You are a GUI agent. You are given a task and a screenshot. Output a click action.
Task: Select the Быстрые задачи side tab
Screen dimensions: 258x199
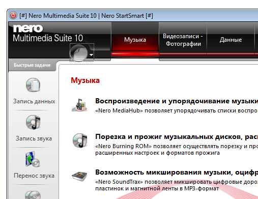[x=32, y=65]
